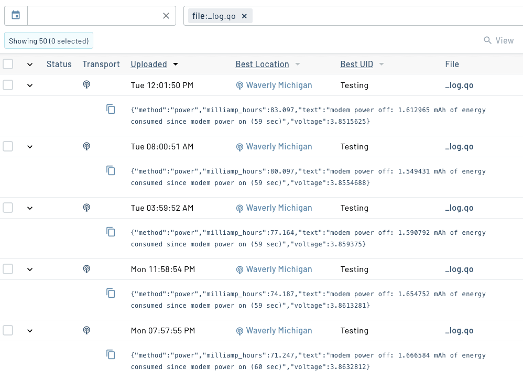Click the Mon 07:57:55 PM upload timestamp
Image resolution: width=523 pixels, height=379 pixels.
pyautogui.click(x=163, y=331)
